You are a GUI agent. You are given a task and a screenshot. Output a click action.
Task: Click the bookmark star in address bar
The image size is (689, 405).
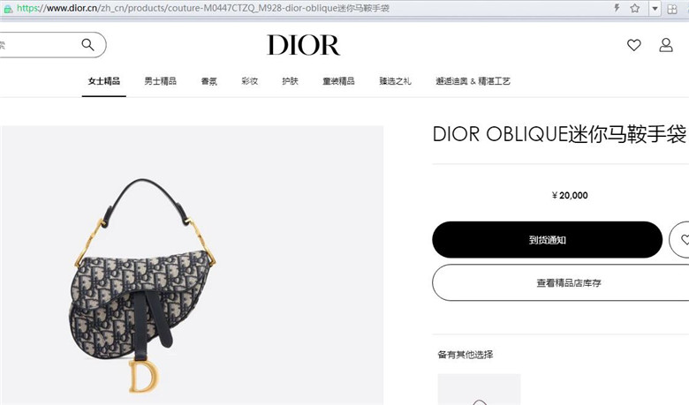pyautogui.click(x=634, y=8)
